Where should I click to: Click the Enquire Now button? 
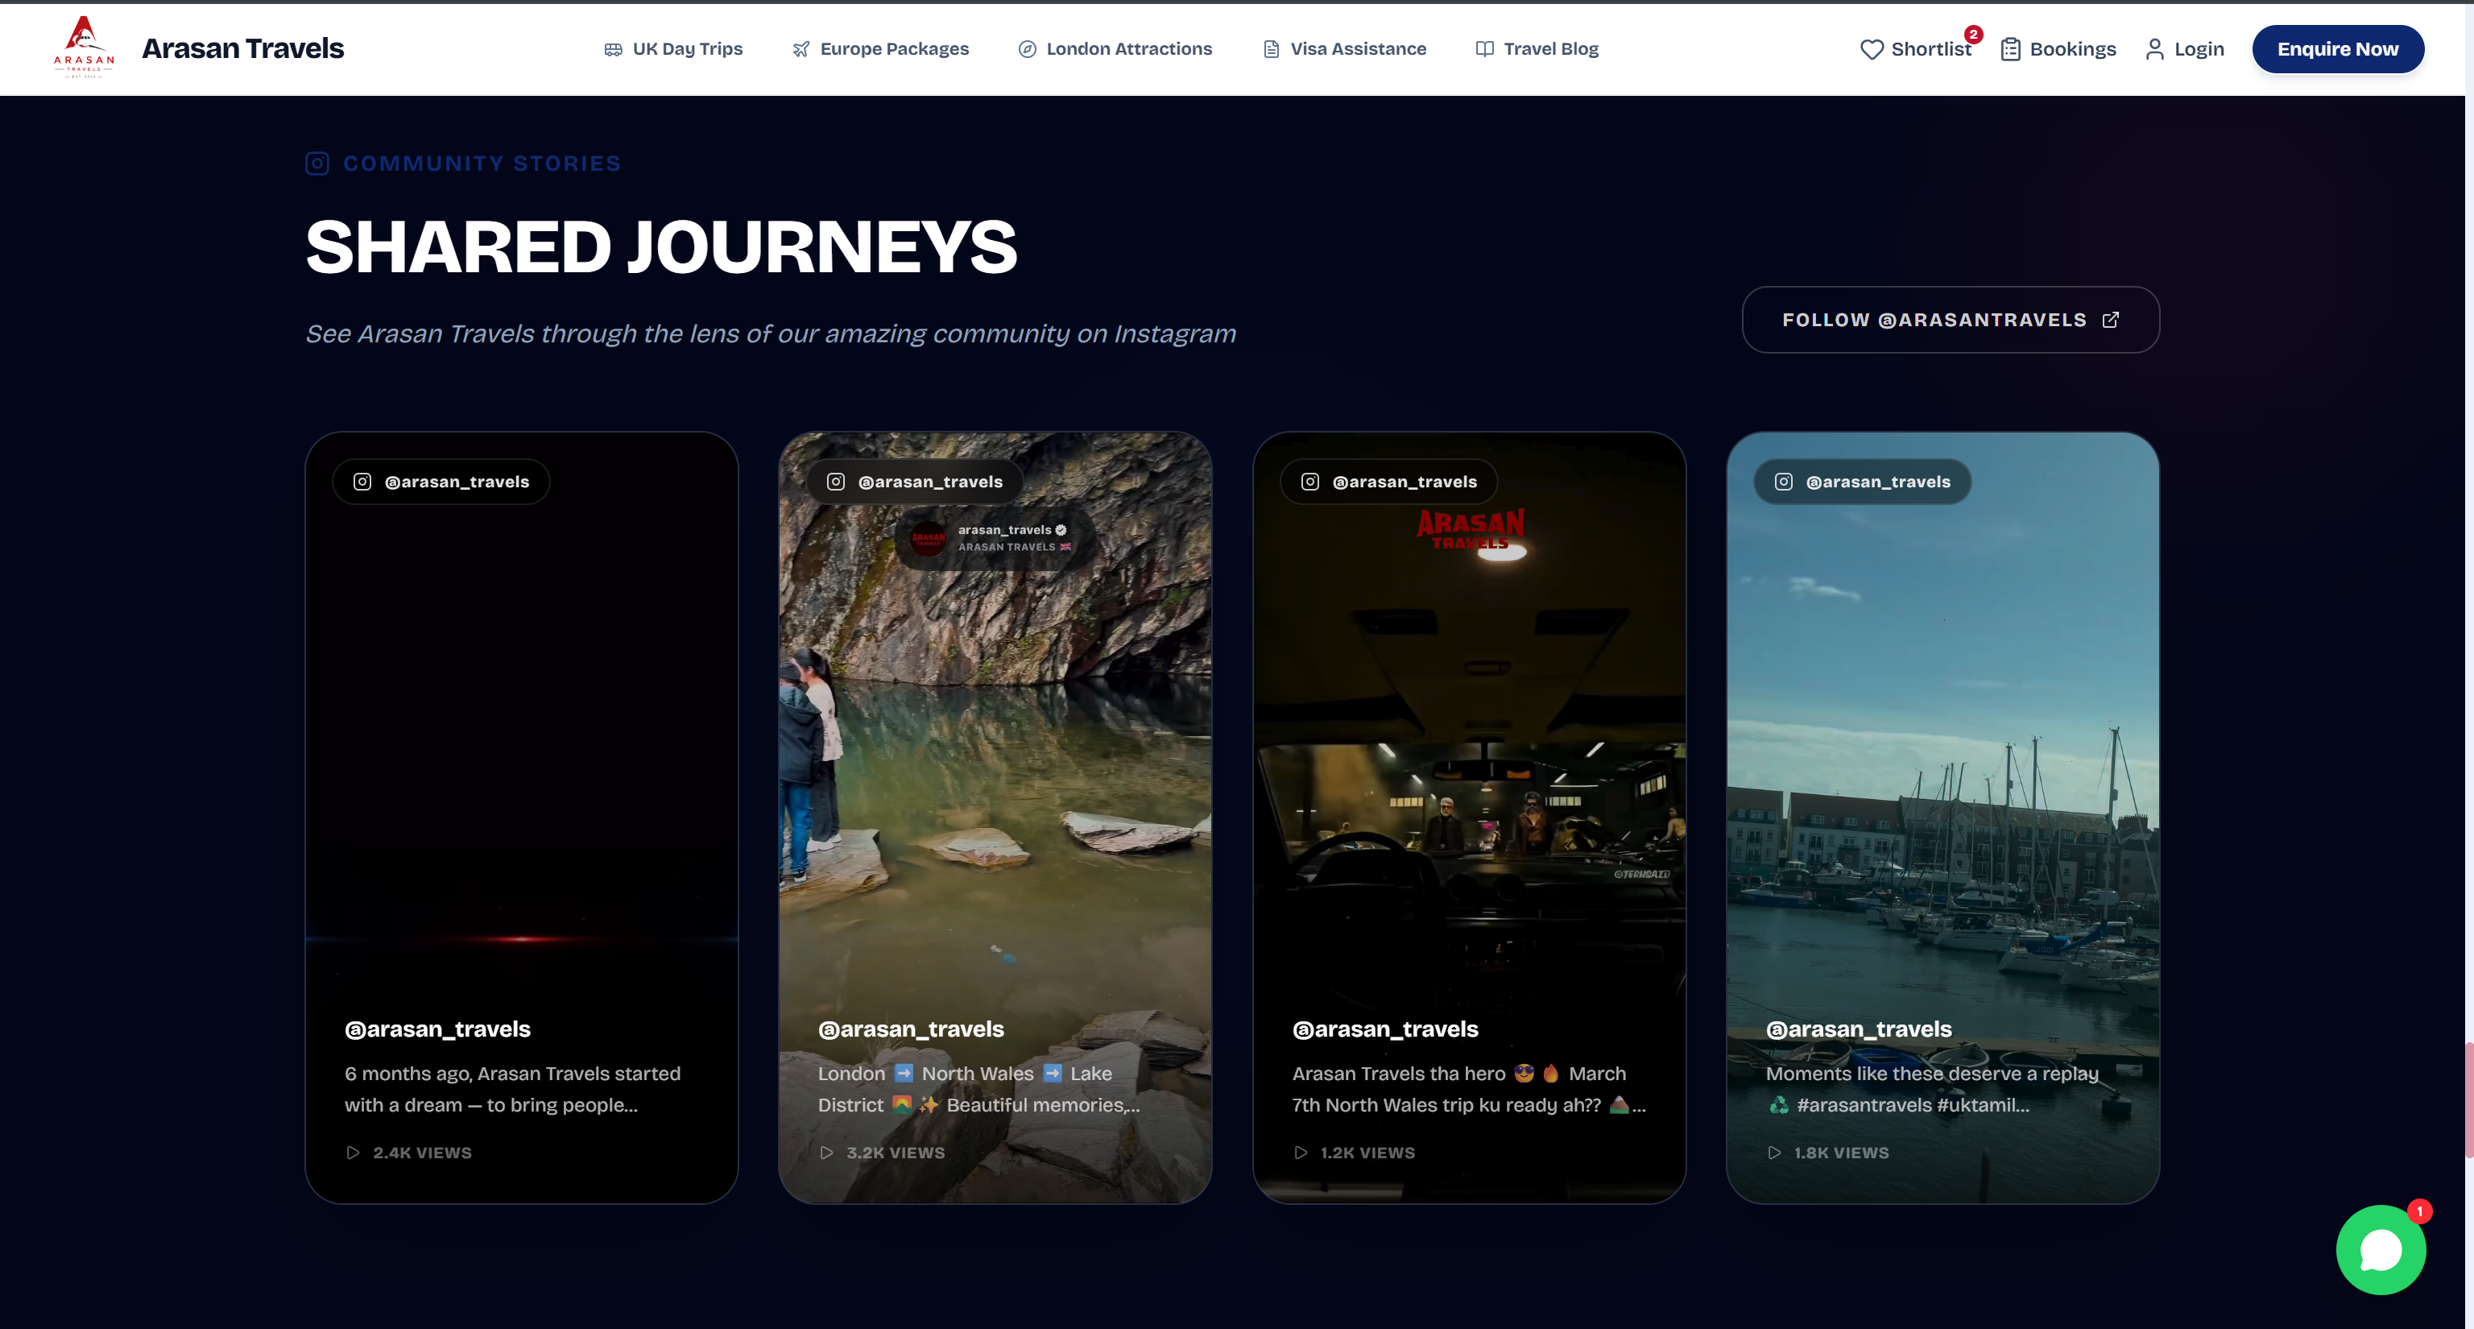pos(2338,49)
